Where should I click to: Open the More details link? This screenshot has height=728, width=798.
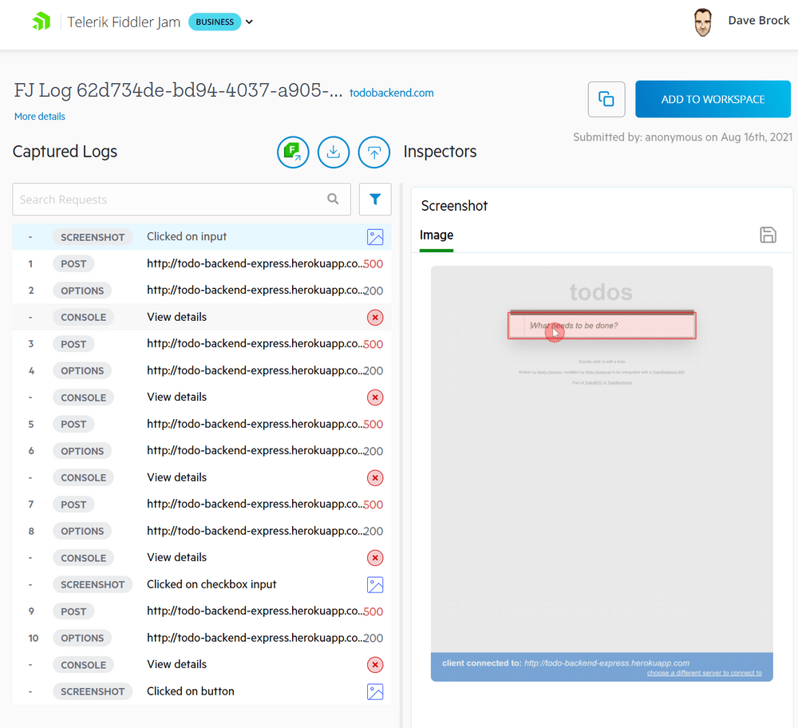point(40,116)
